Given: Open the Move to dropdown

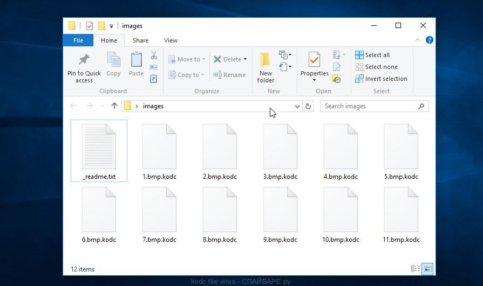Looking at the screenshot, I should point(187,59).
